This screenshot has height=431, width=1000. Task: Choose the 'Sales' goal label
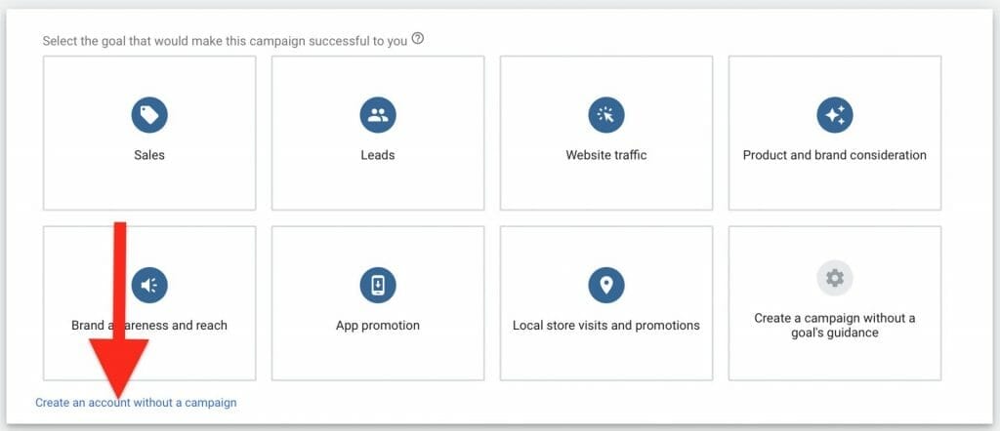tap(149, 155)
